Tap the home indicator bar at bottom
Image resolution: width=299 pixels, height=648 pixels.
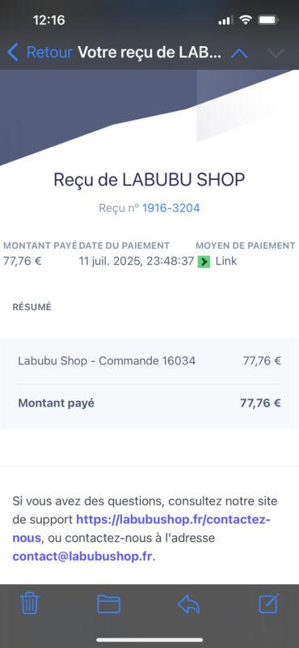149,640
